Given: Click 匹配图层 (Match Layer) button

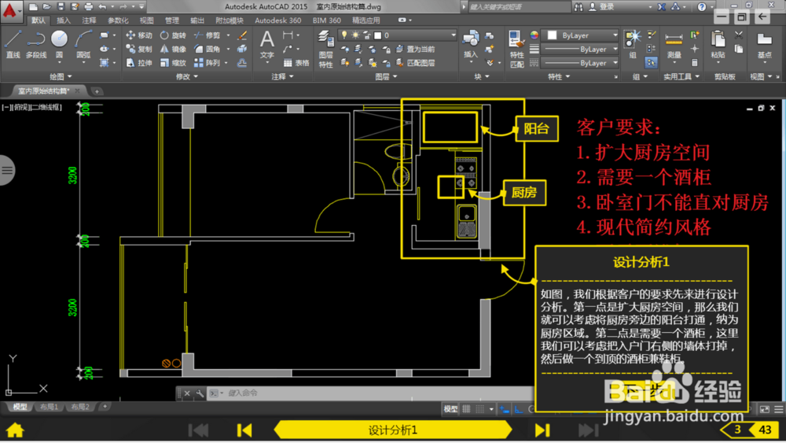Looking at the screenshot, I should (415, 63).
